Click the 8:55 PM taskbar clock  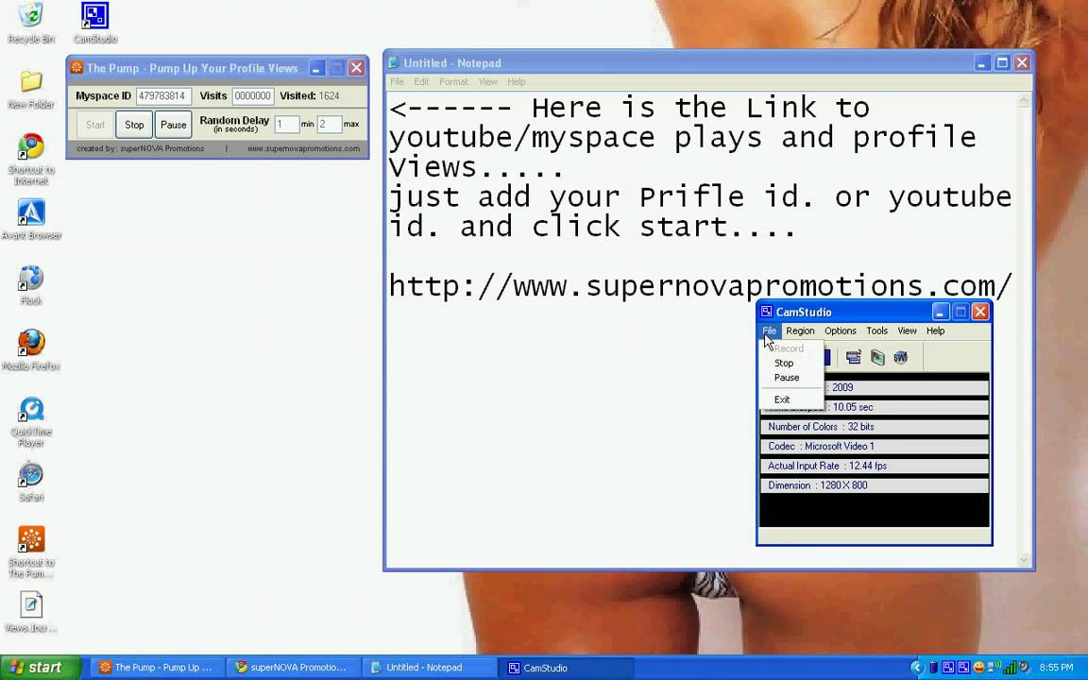1056,668
